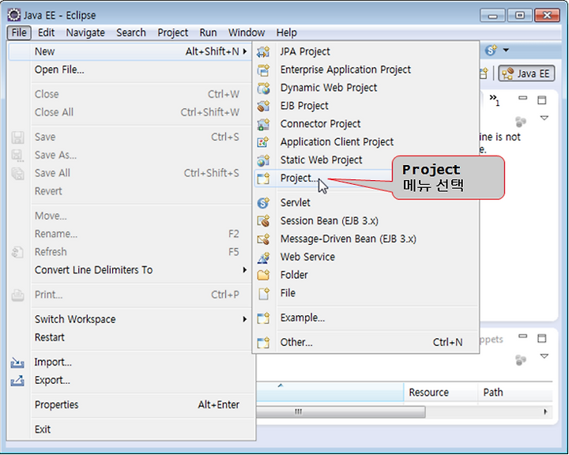
Task: Click the upper panel's grayed toolbar icon
Action: coord(521,122)
